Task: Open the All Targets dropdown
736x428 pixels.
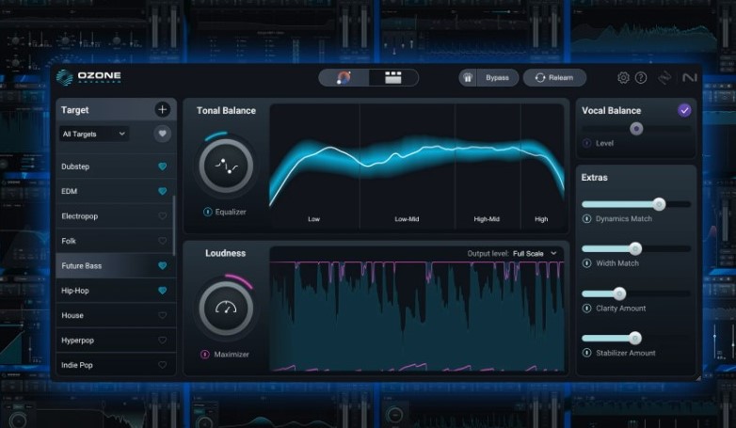Action: 93,135
